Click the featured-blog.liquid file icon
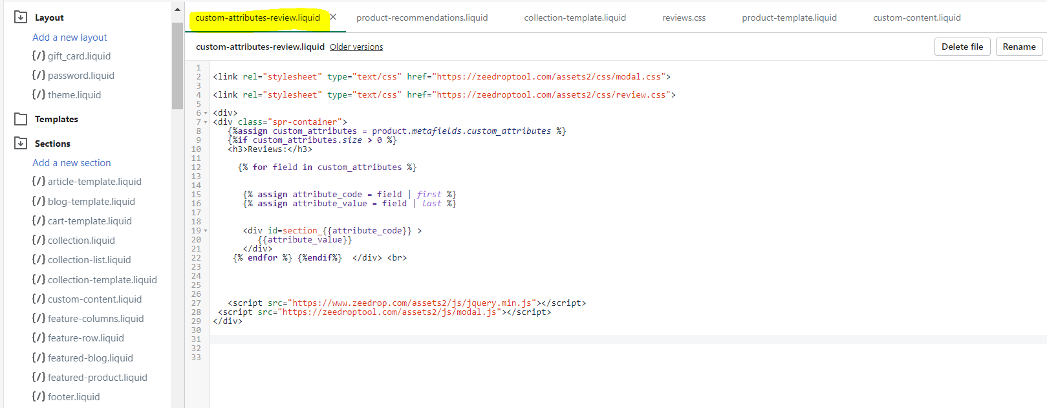Screen dimensions: 1047x408 tap(39, 358)
